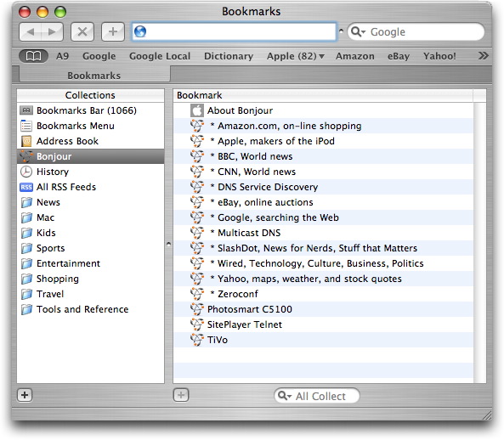
Task: Add a new collection with plus button
Action: point(25,395)
